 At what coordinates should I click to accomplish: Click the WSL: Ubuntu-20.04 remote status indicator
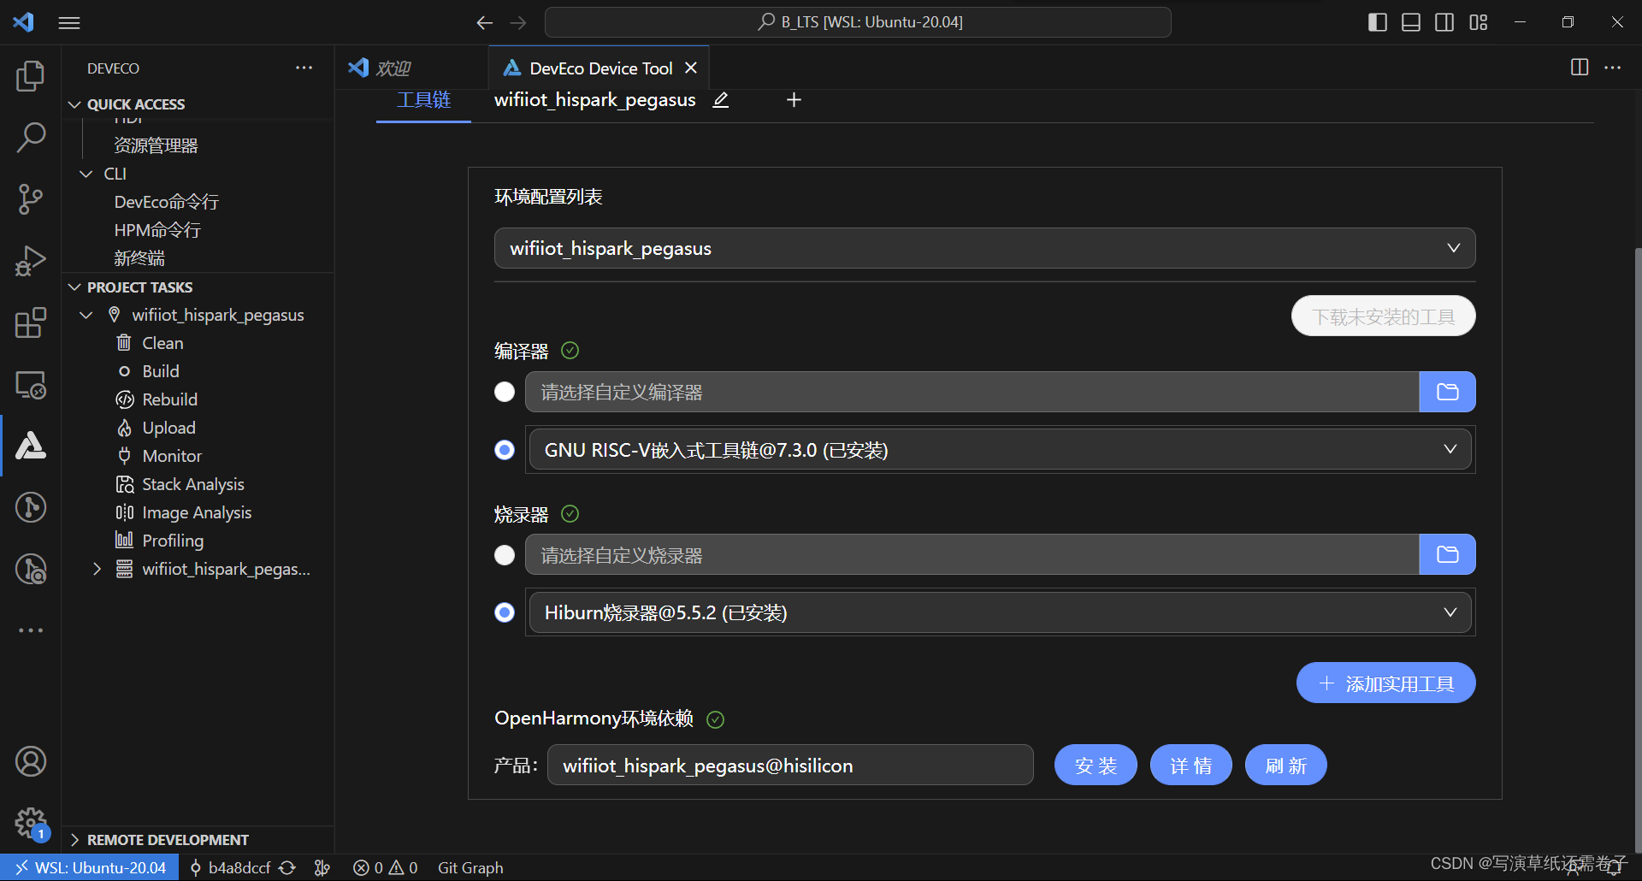click(x=90, y=867)
